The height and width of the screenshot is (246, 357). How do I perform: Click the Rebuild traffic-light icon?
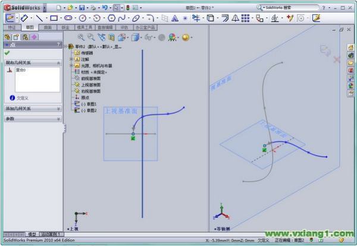[x=128, y=8]
